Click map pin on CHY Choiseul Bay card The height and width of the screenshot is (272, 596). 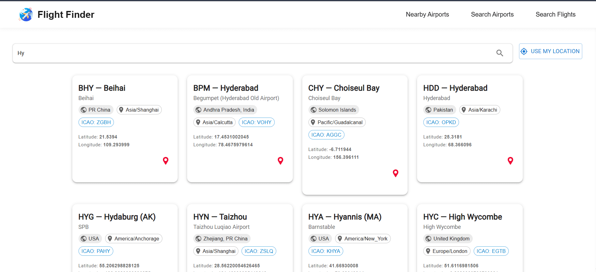[x=395, y=173]
